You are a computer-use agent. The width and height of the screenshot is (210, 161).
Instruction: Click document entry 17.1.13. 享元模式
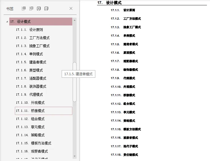[x=123, y=112]
